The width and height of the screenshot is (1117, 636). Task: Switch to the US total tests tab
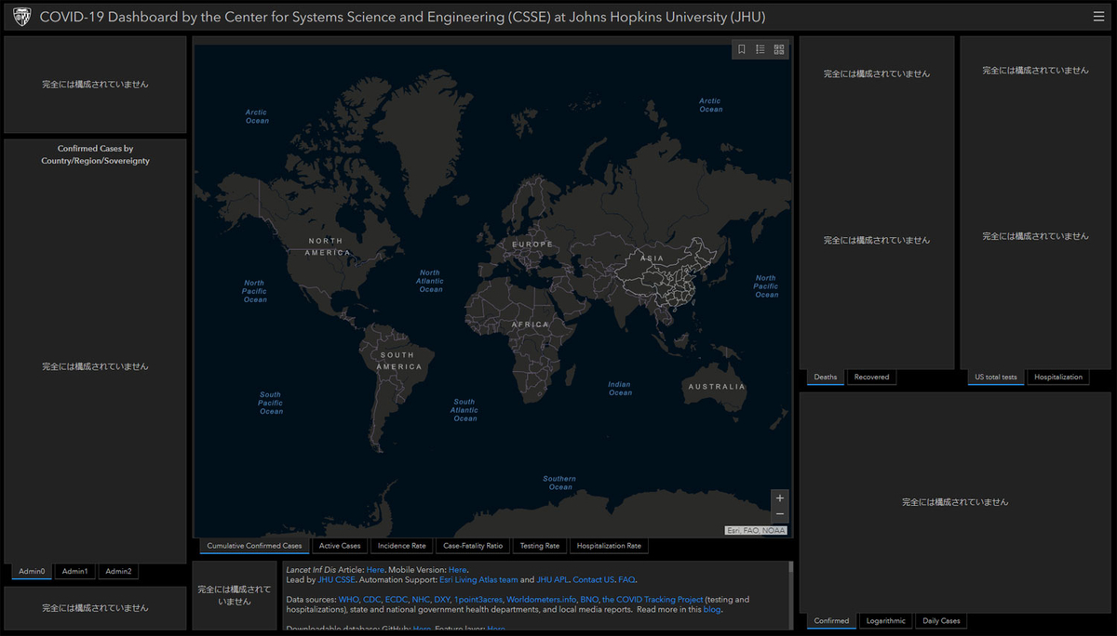996,377
